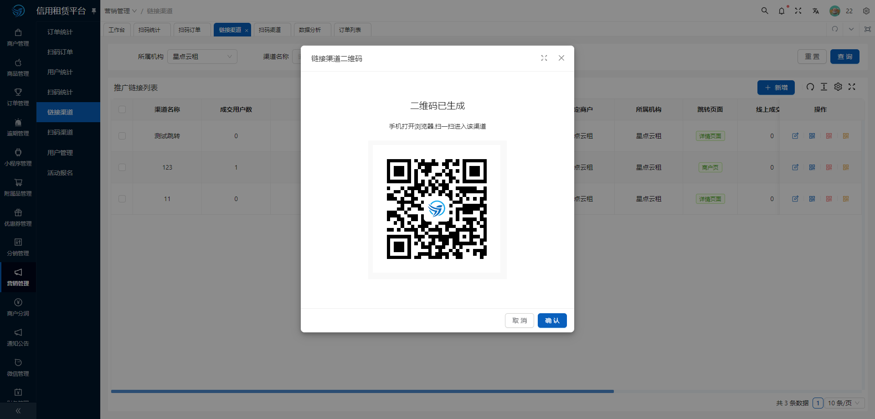Refresh the 推广链接列表 table

(810, 87)
